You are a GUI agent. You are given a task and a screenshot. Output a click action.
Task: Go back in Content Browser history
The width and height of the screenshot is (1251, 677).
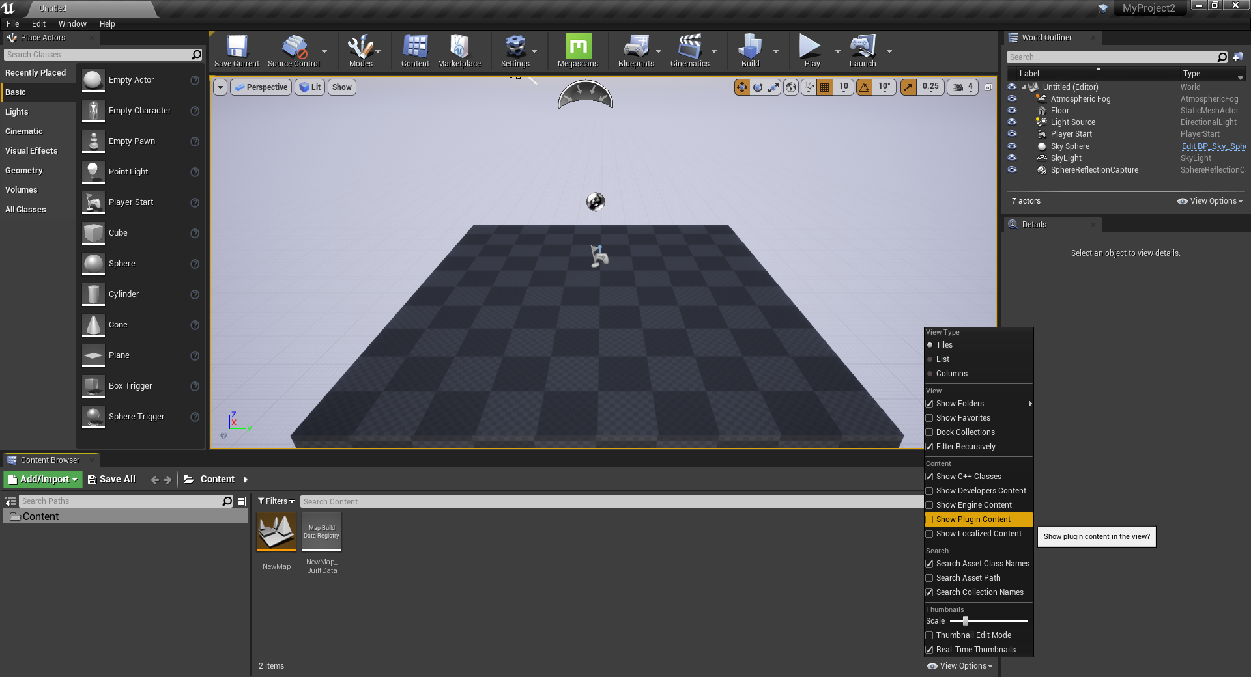tap(154, 480)
